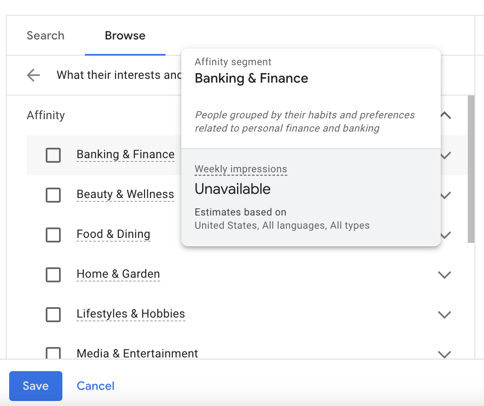Toggle the Media & Entertainment checkbox

(x=53, y=353)
